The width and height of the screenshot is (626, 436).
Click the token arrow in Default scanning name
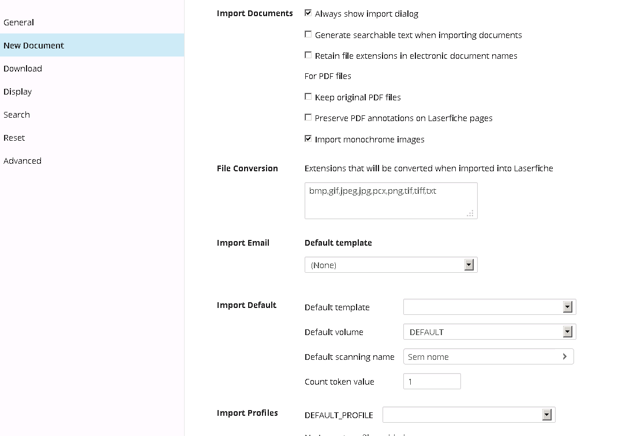pos(564,356)
